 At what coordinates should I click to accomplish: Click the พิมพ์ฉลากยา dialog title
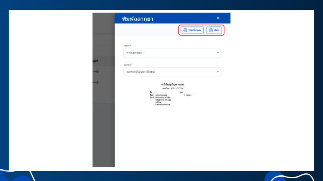137,19
